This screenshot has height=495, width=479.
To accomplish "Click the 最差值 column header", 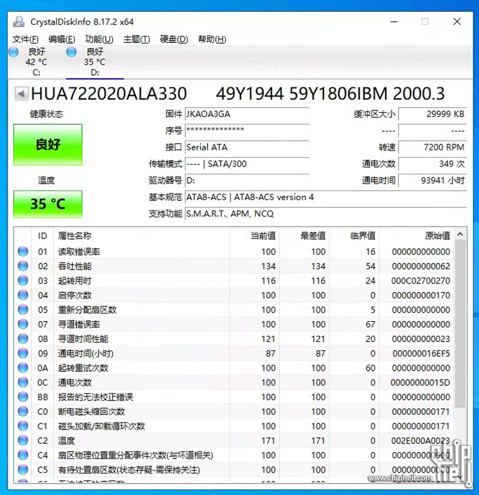I will pos(305,236).
